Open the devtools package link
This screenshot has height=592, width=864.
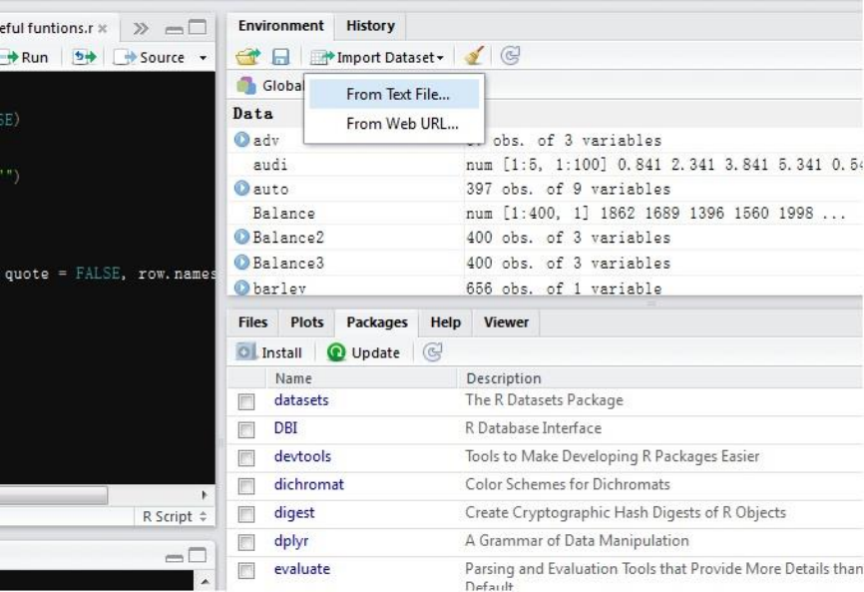click(302, 456)
